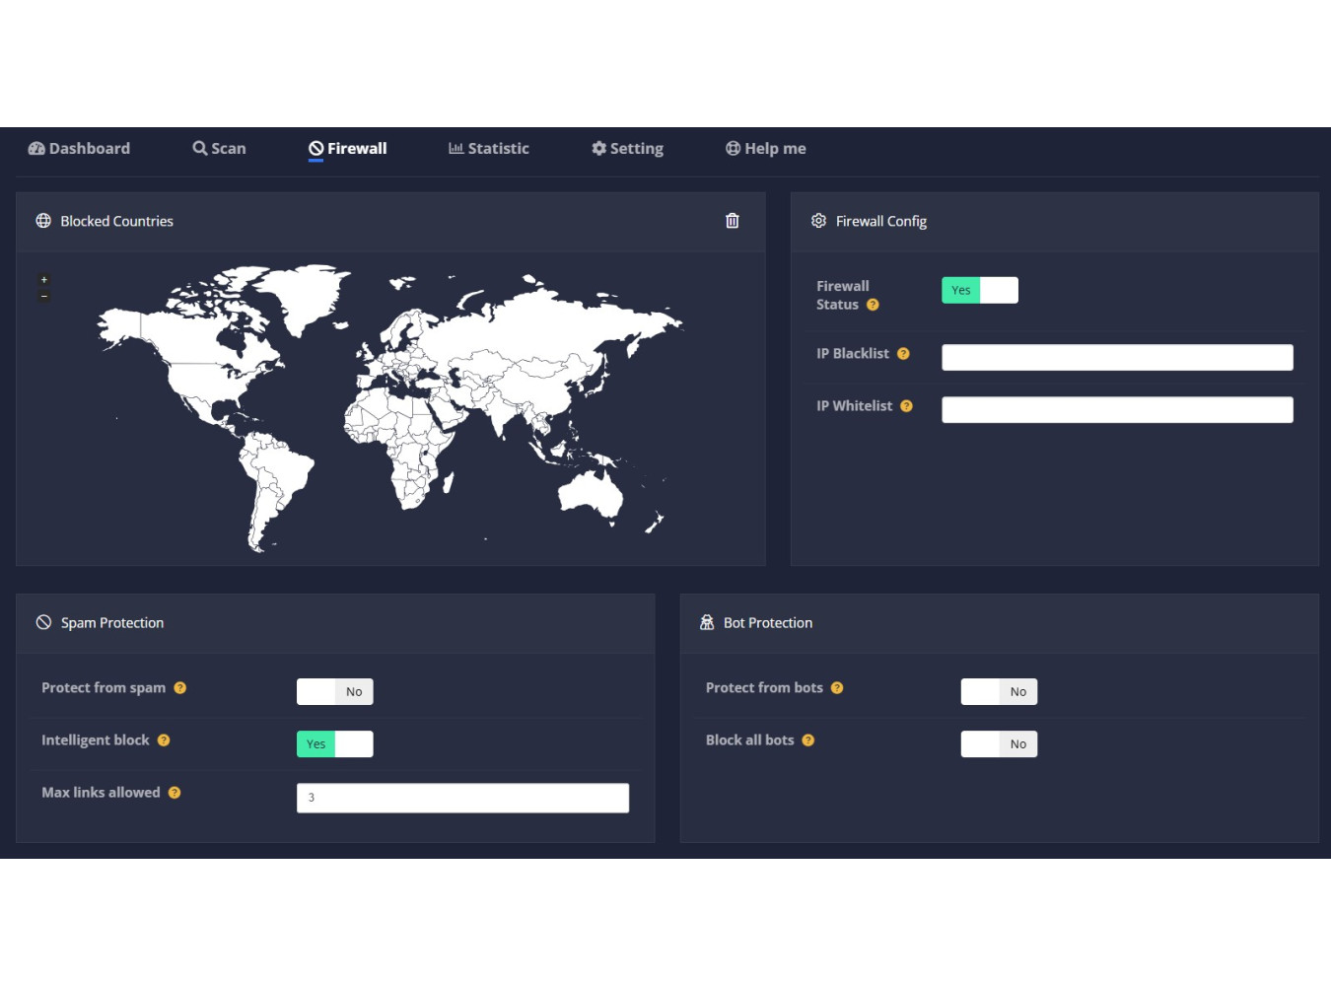Click help icon next to IP Blacklist

[x=903, y=354]
